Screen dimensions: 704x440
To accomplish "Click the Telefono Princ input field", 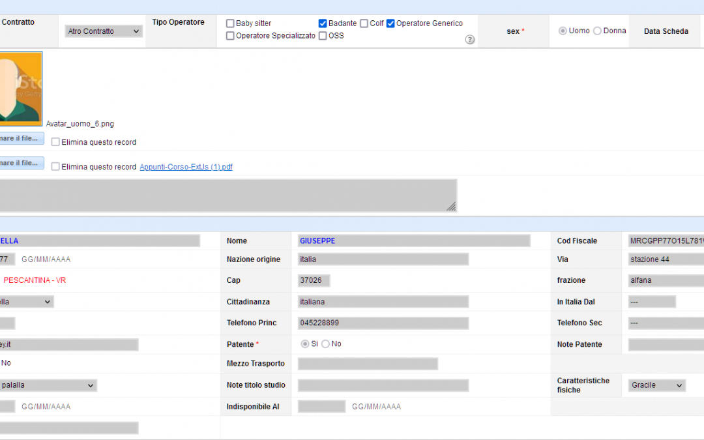I will pos(383,323).
